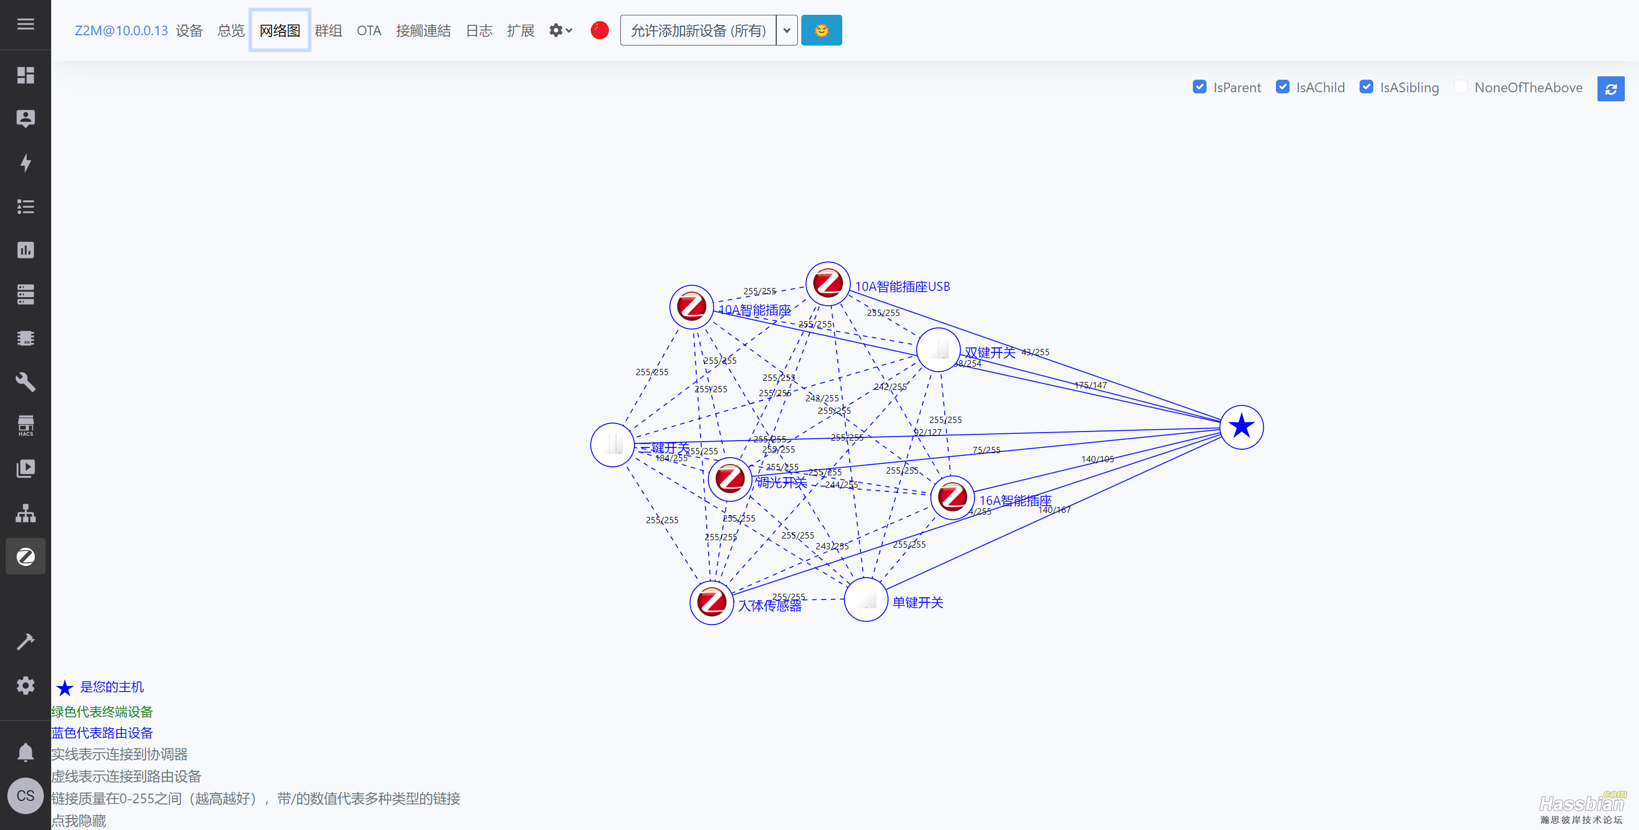Open the 设备 tab
The height and width of the screenshot is (830, 1639).
click(189, 31)
